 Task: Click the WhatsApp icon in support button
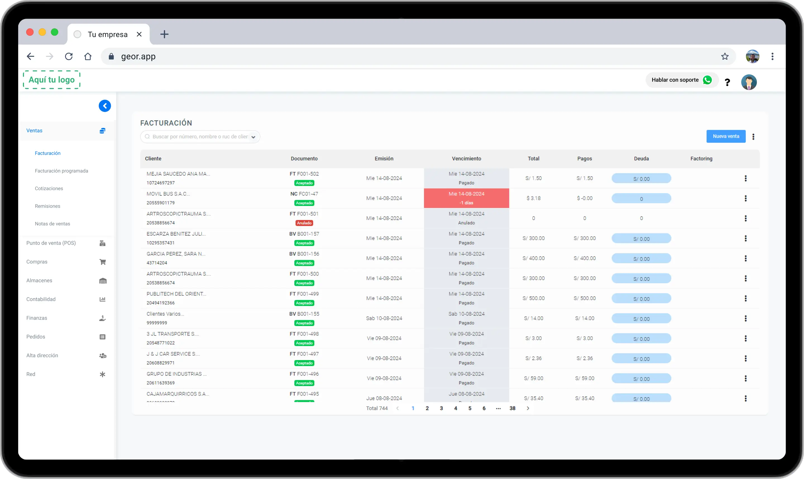tap(707, 80)
